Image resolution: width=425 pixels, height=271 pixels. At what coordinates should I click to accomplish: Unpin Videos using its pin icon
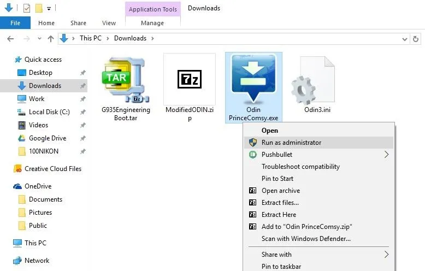point(83,125)
